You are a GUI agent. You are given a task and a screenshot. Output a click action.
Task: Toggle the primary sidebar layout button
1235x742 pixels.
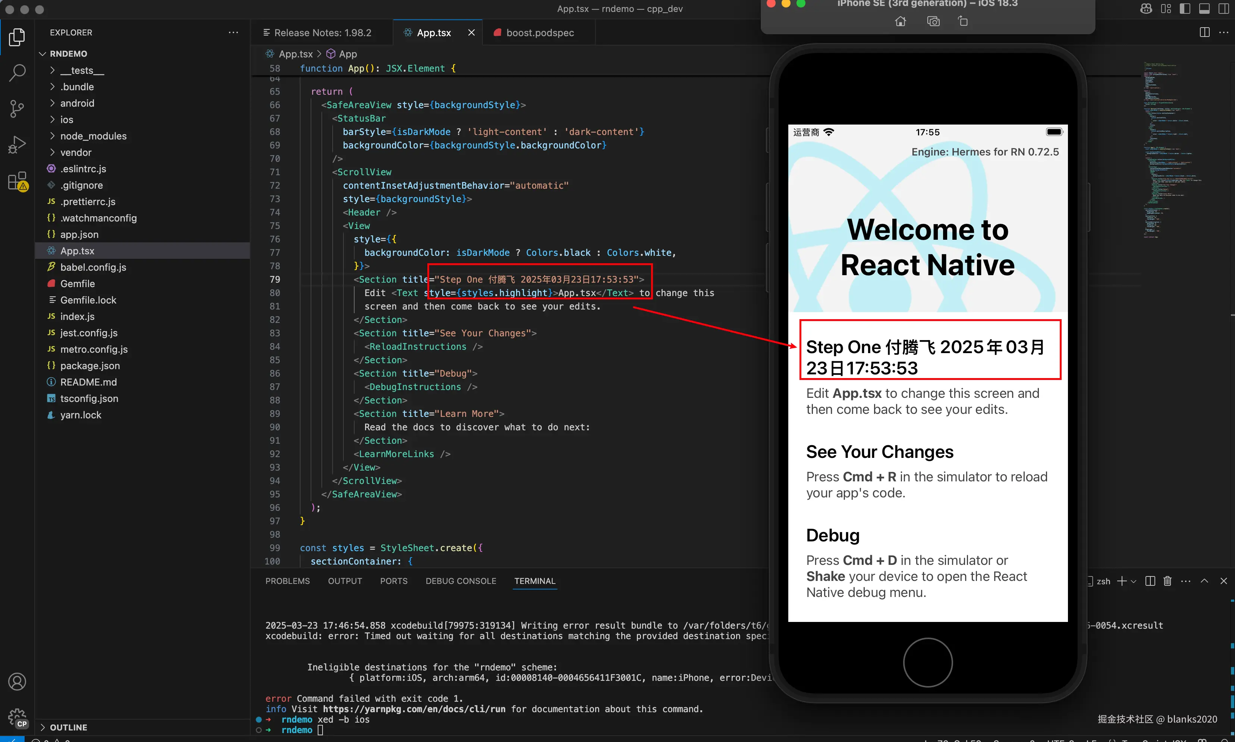[x=1185, y=9]
